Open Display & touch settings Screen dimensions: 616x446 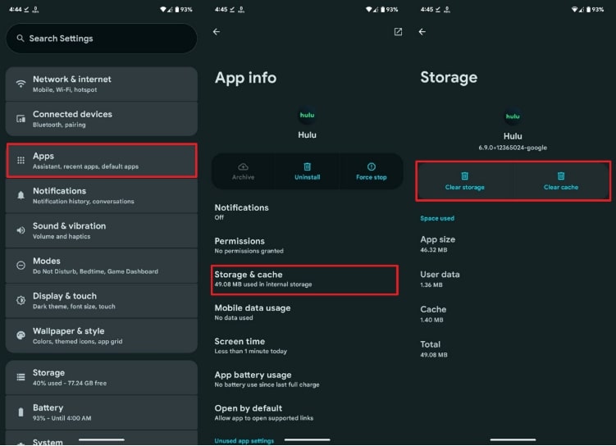tap(102, 301)
